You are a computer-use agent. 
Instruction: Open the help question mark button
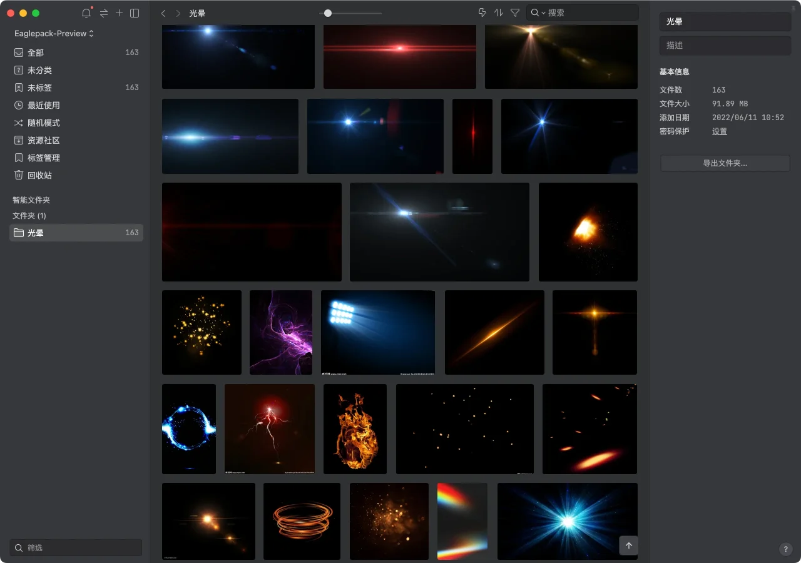786,549
